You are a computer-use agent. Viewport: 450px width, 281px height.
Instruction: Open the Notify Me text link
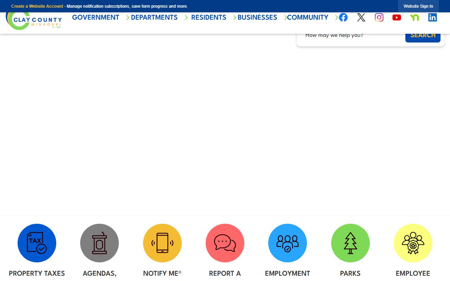click(x=162, y=273)
